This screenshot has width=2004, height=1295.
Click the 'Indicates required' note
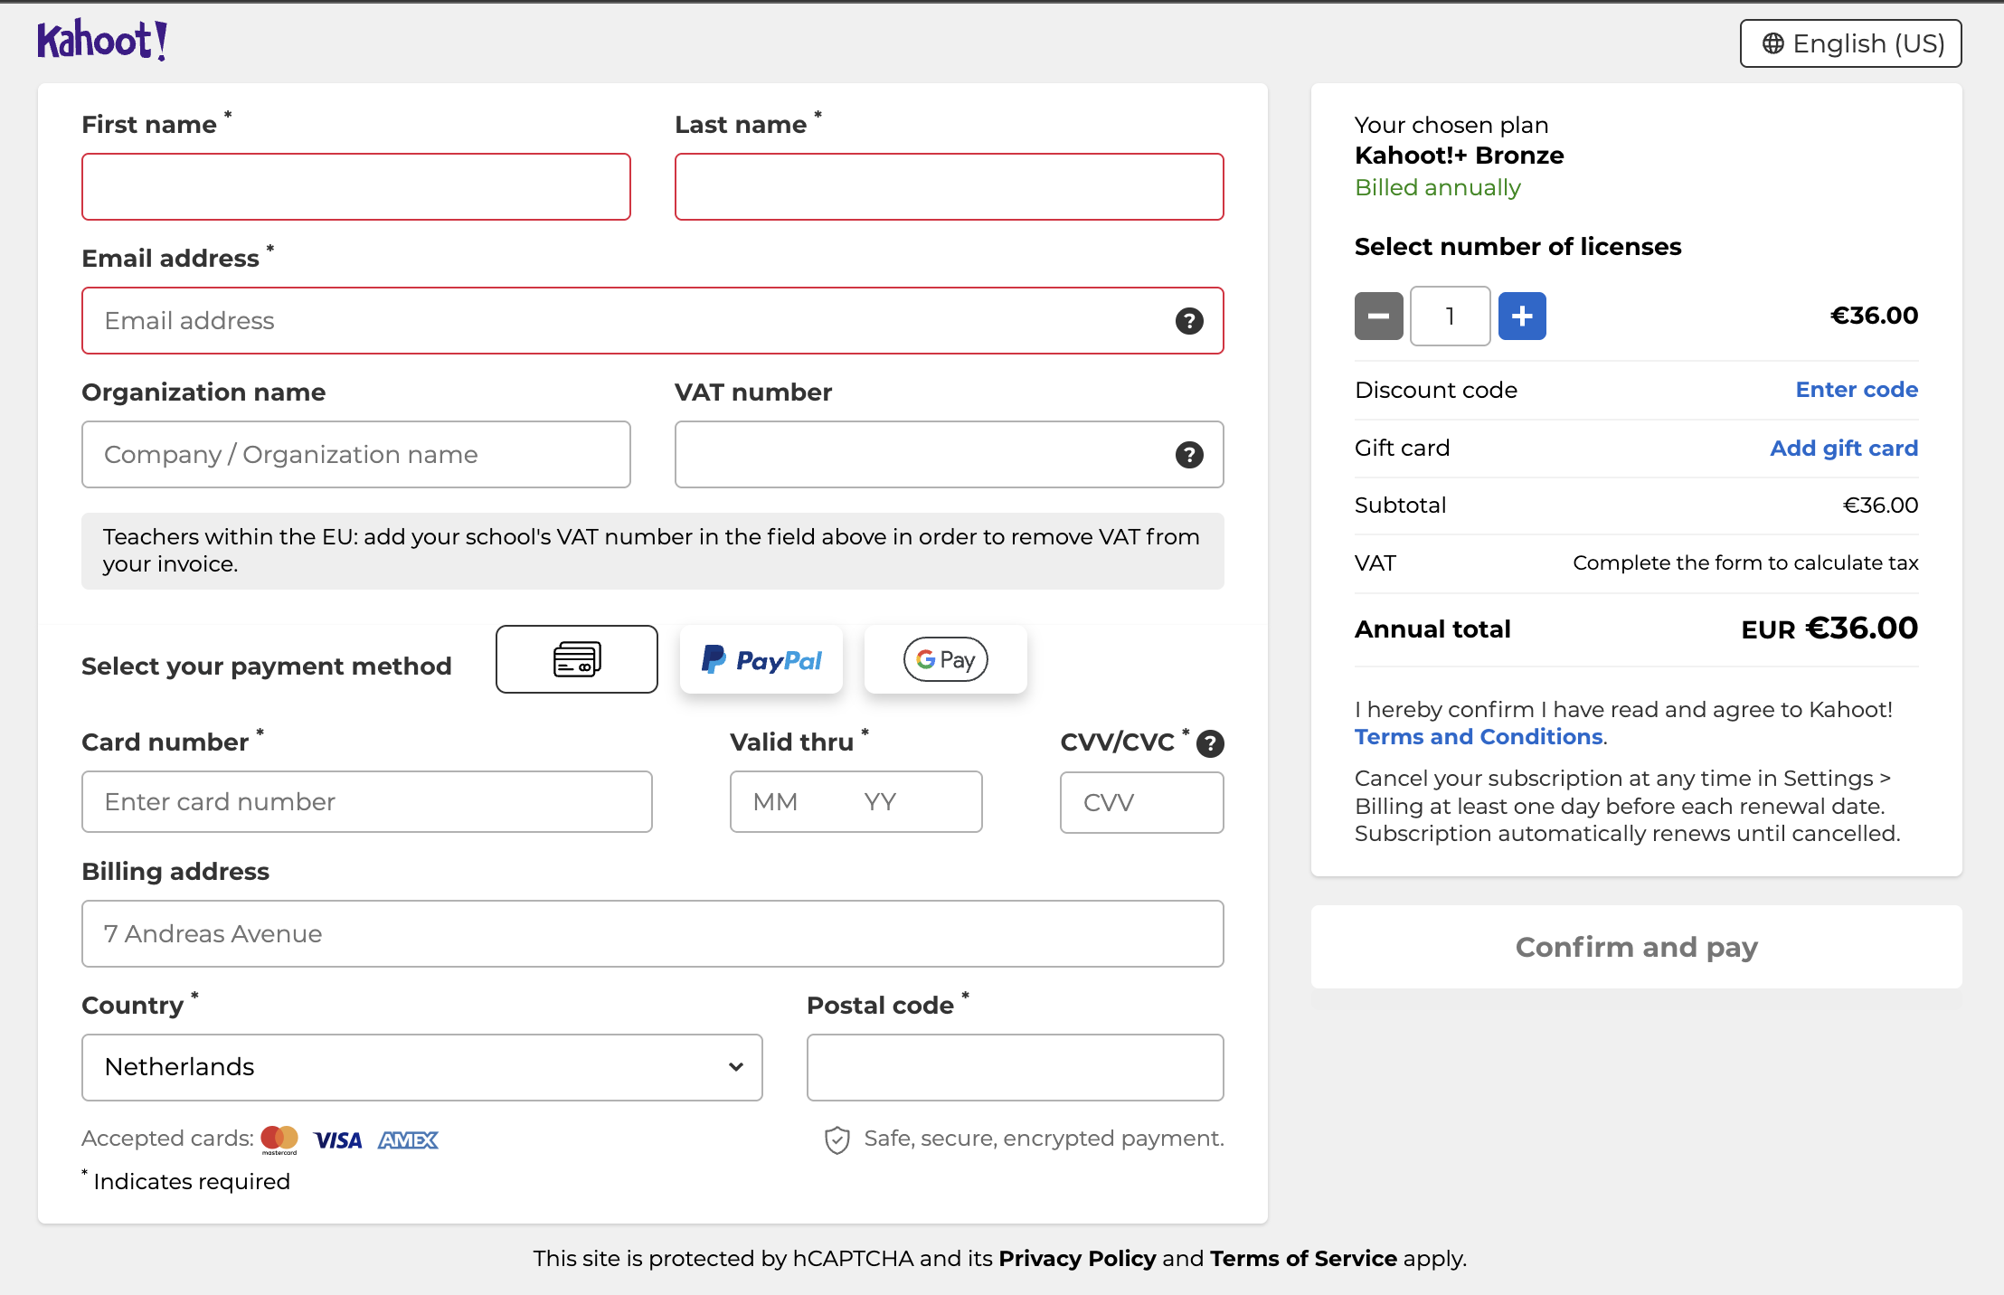point(192,1182)
